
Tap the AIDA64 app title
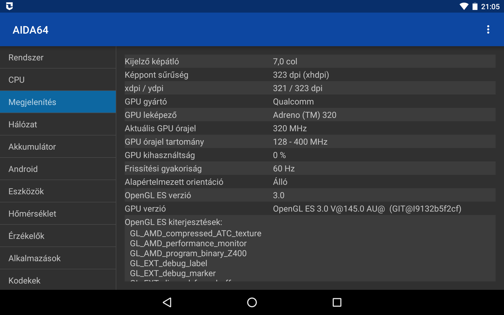click(30, 30)
